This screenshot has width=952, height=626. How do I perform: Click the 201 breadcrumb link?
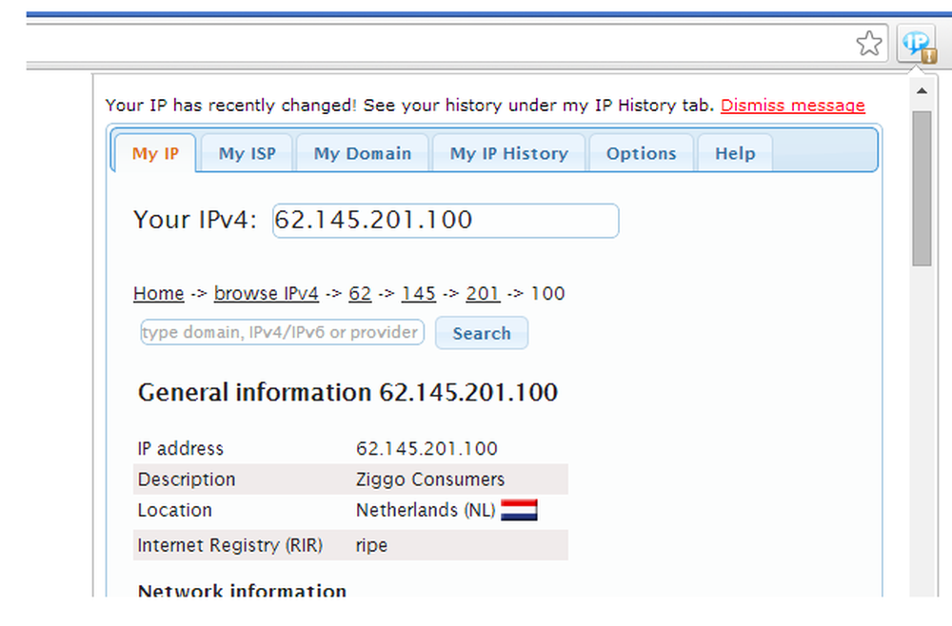[483, 293]
